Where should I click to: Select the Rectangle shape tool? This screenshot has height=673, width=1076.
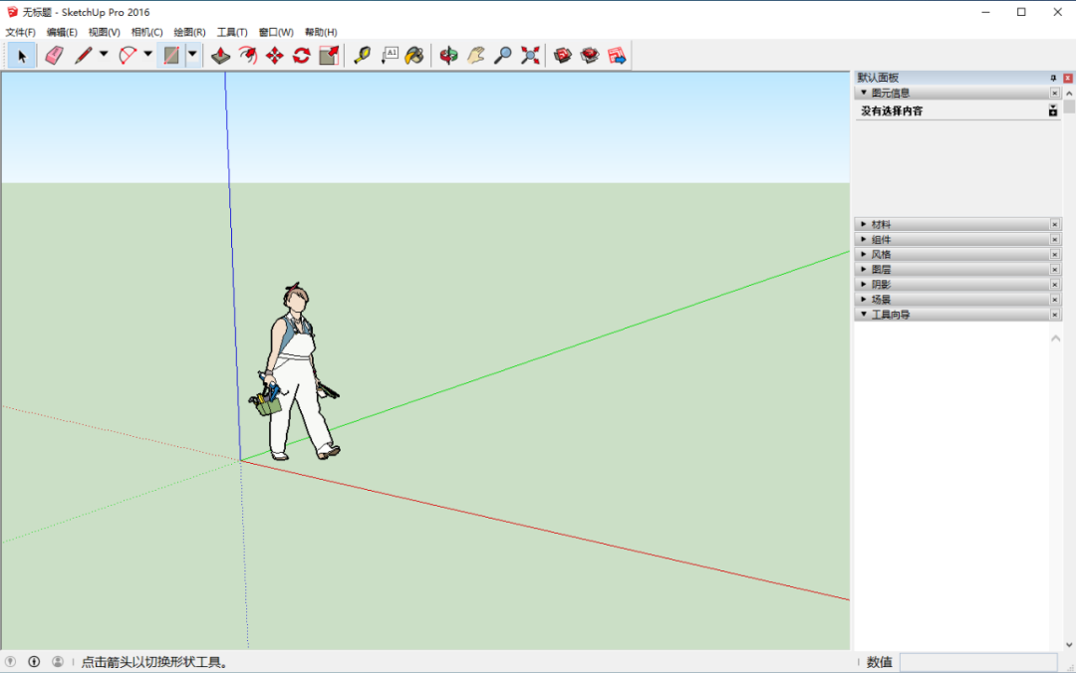click(x=171, y=56)
